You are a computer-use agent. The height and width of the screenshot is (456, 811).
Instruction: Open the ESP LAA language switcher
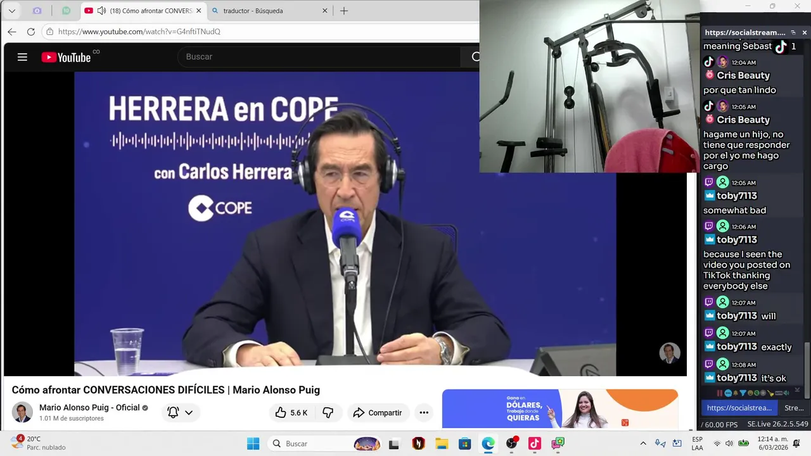(697, 443)
